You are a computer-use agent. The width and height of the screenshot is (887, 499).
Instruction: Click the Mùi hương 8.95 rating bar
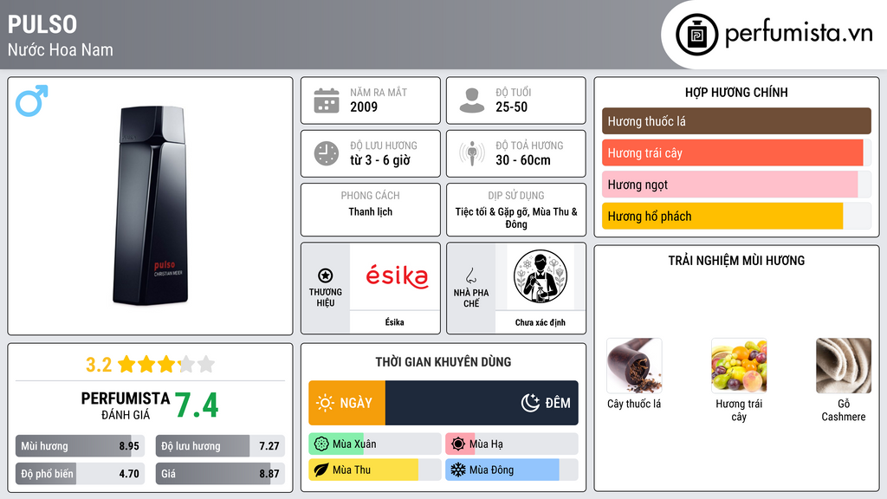coord(80,446)
